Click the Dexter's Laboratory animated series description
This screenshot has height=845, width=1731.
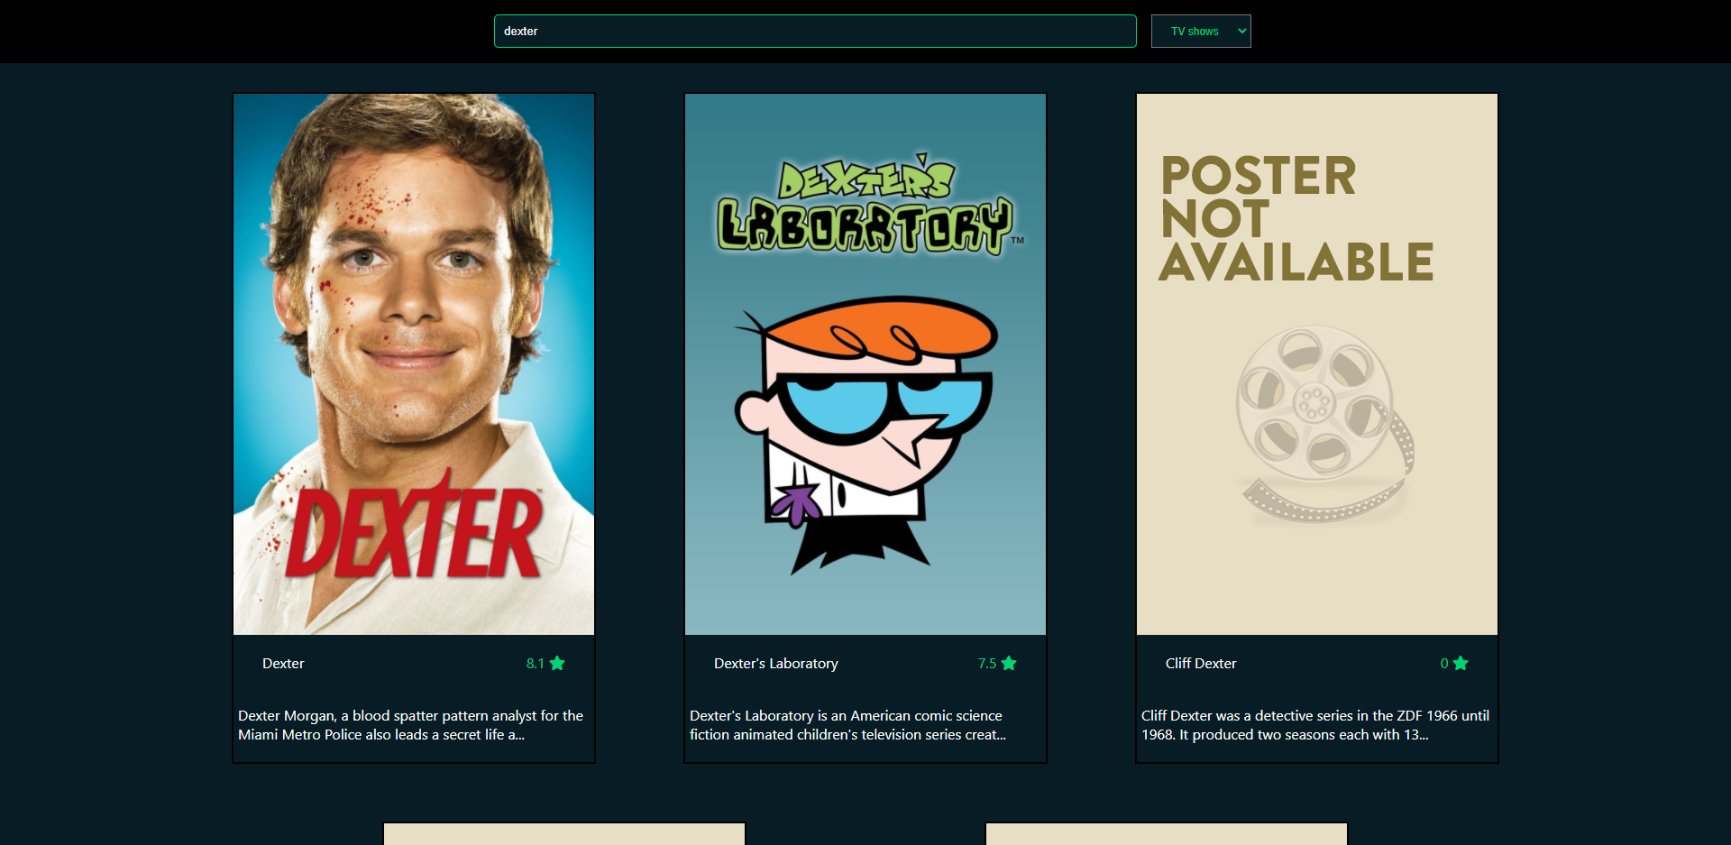pyautogui.click(x=848, y=725)
